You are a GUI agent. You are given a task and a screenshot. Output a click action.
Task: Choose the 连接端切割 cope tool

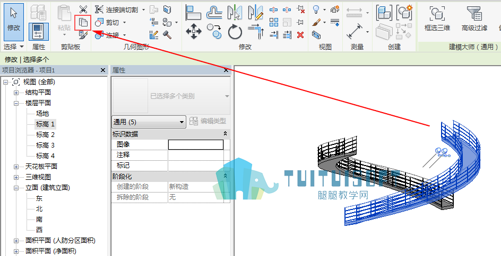117,10
